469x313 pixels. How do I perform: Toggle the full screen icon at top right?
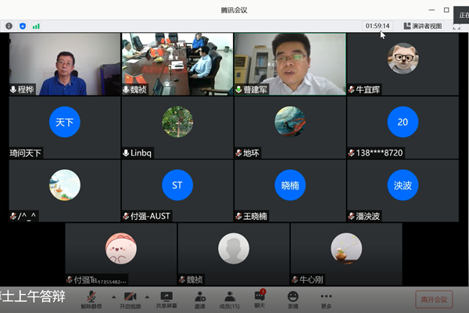[456, 26]
